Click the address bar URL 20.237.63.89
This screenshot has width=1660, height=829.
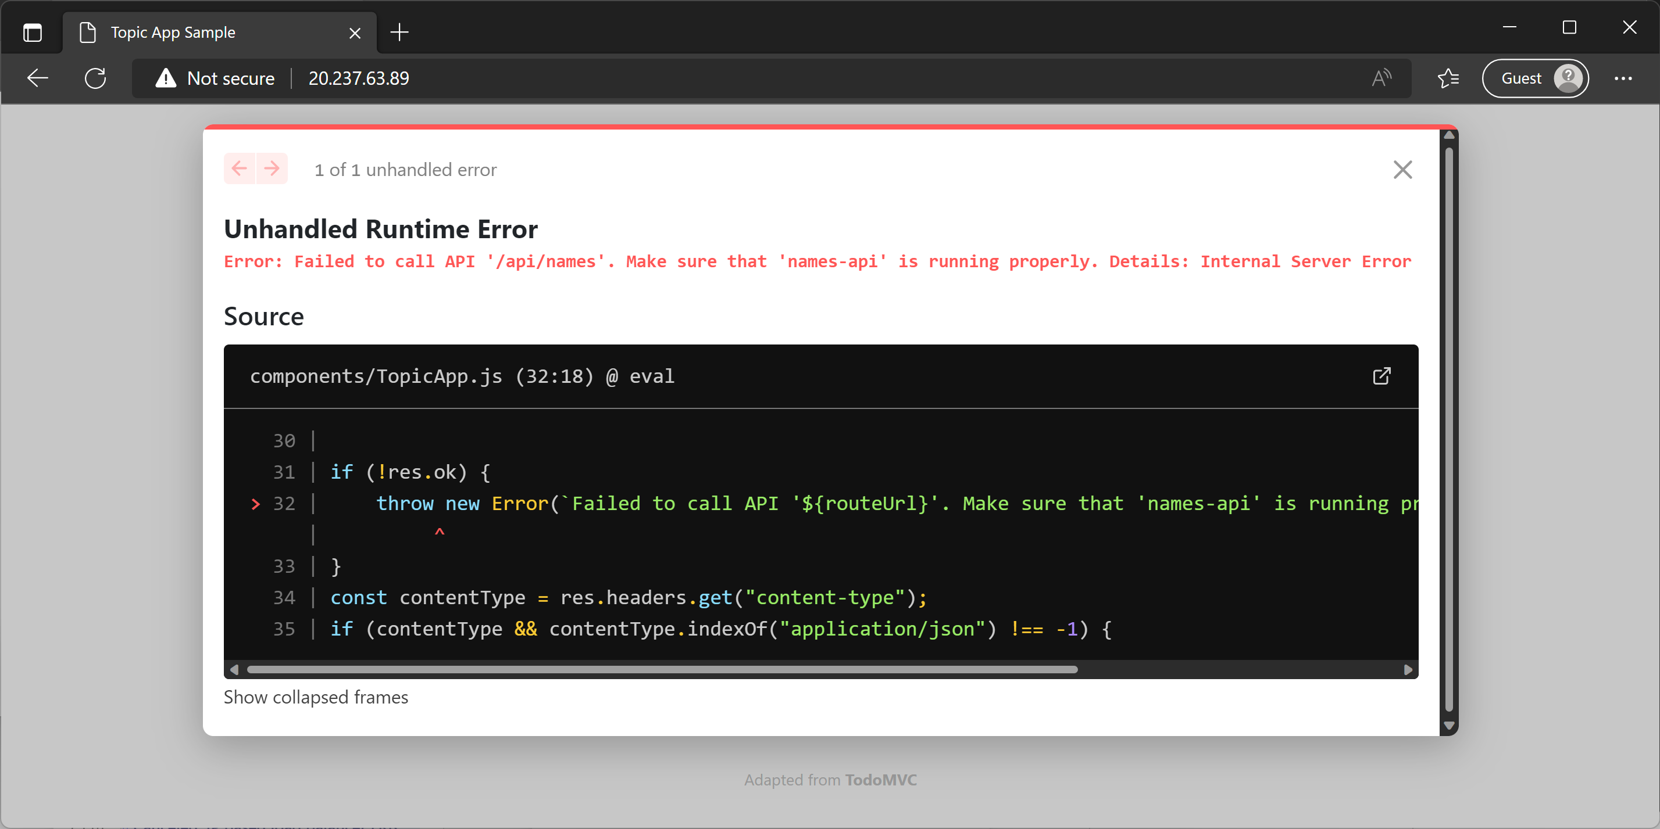358,78
